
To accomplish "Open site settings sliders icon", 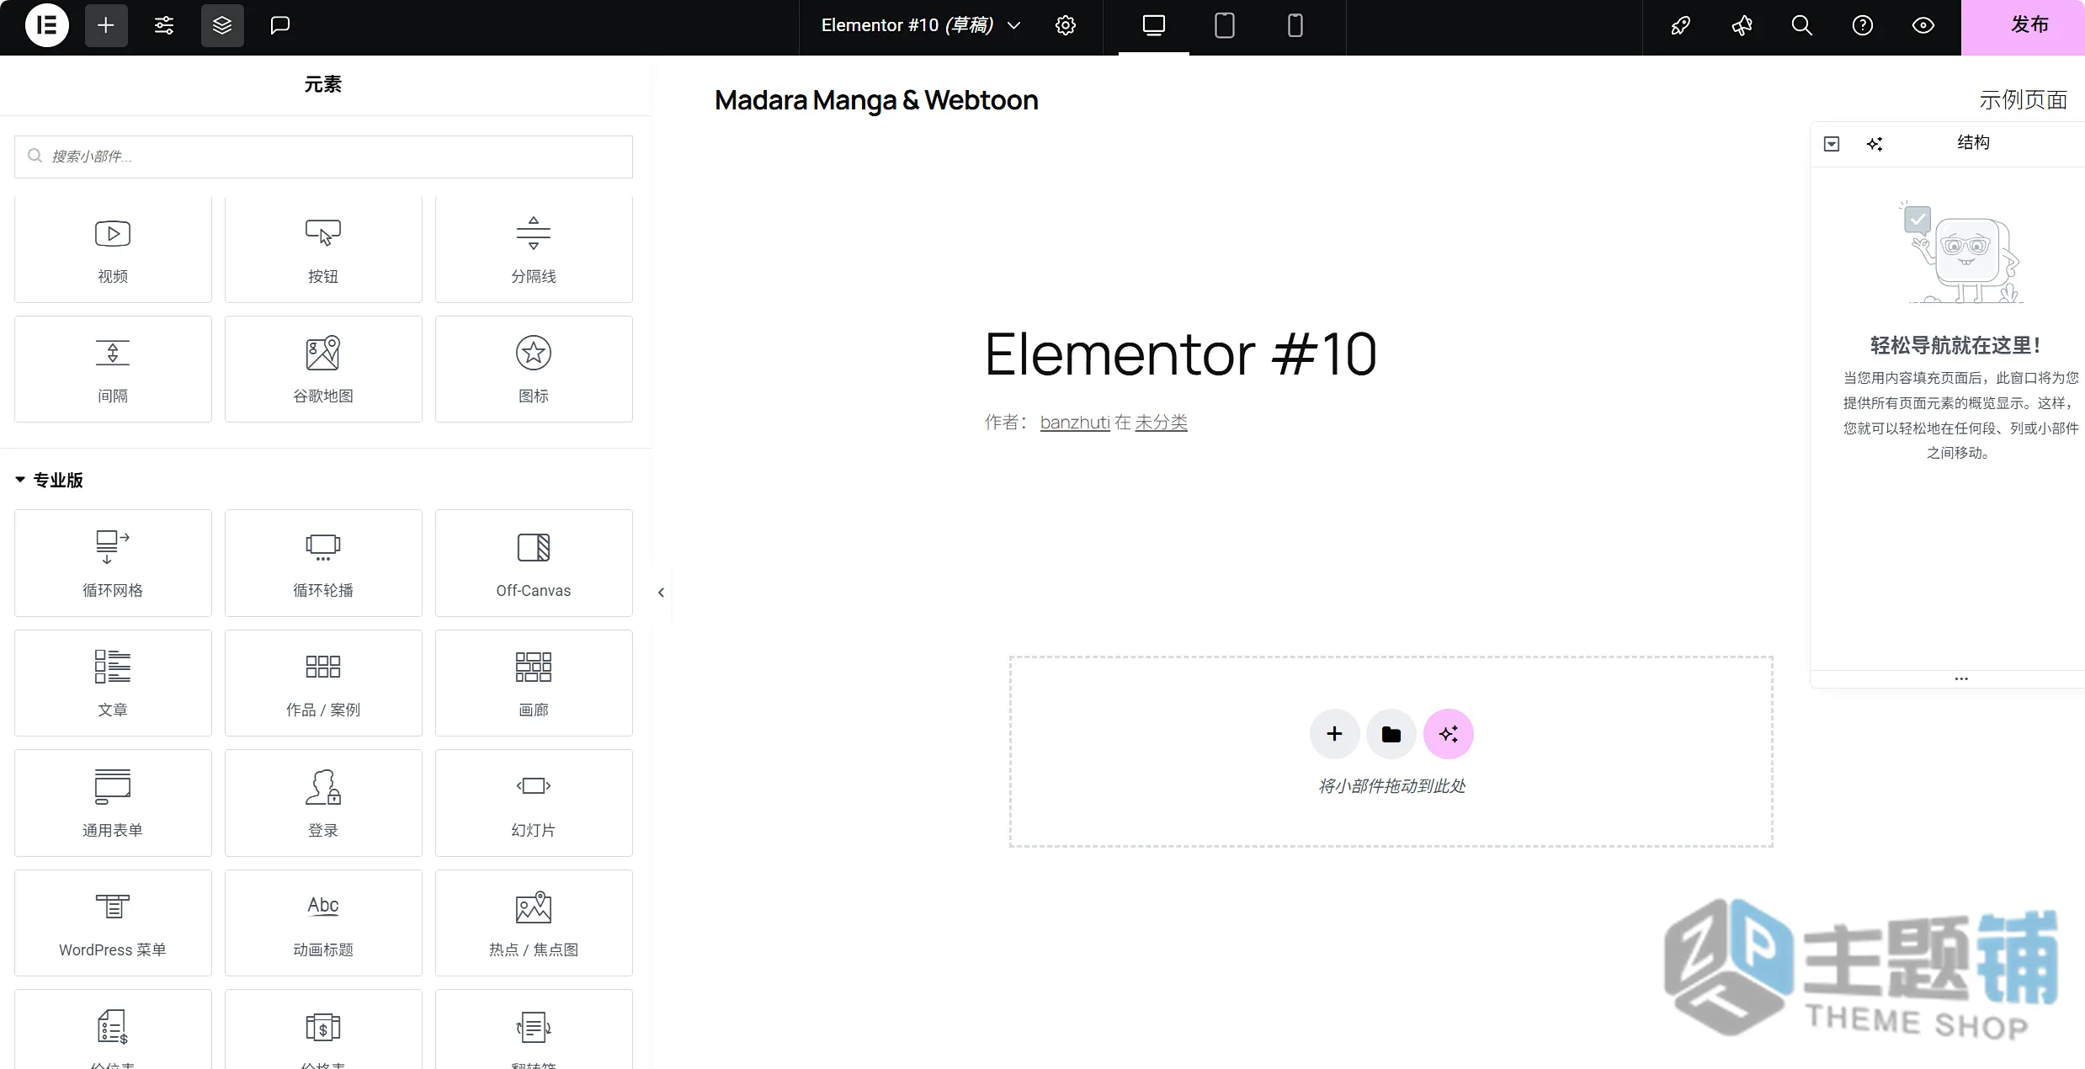I will click(164, 25).
